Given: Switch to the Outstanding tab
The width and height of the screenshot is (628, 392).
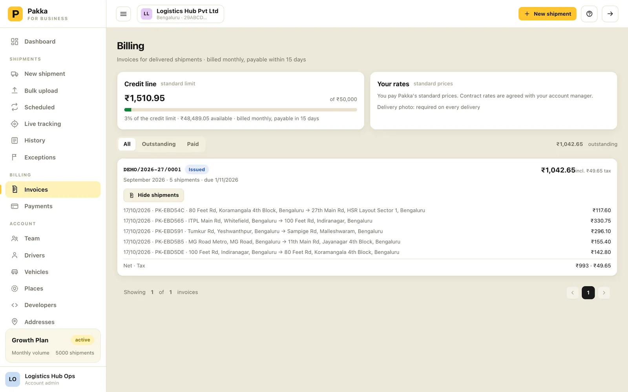Looking at the screenshot, I should pos(159,144).
